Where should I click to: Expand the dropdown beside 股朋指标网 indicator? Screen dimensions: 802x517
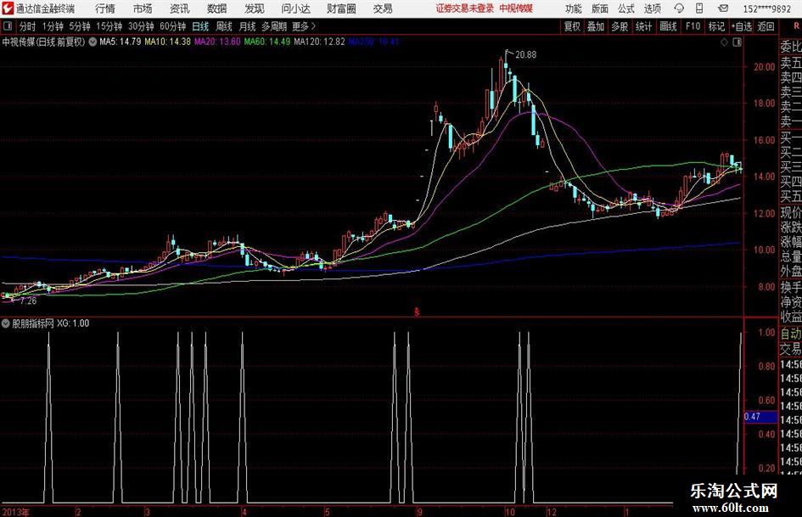5,323
